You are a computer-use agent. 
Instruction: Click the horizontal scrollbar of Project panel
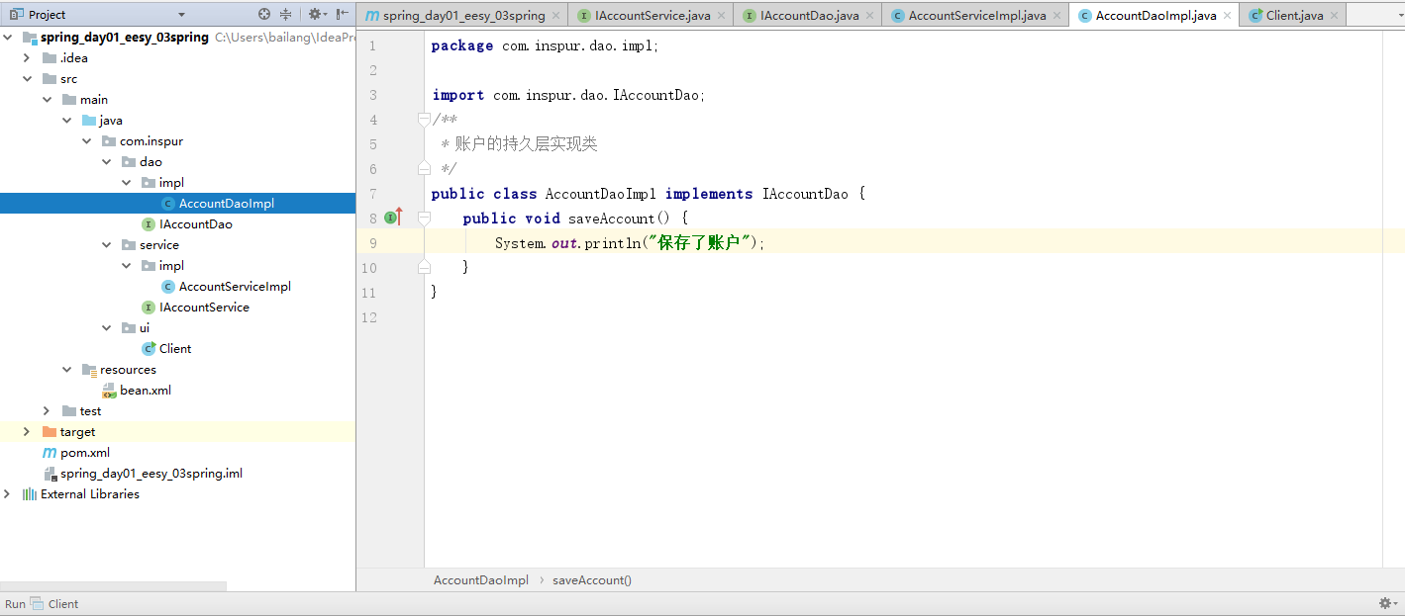(x=113, y=586)
